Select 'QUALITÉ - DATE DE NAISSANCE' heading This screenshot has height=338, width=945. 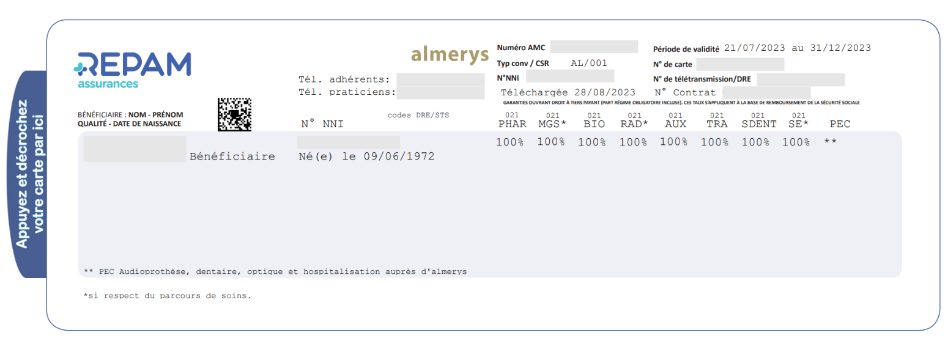129,123
